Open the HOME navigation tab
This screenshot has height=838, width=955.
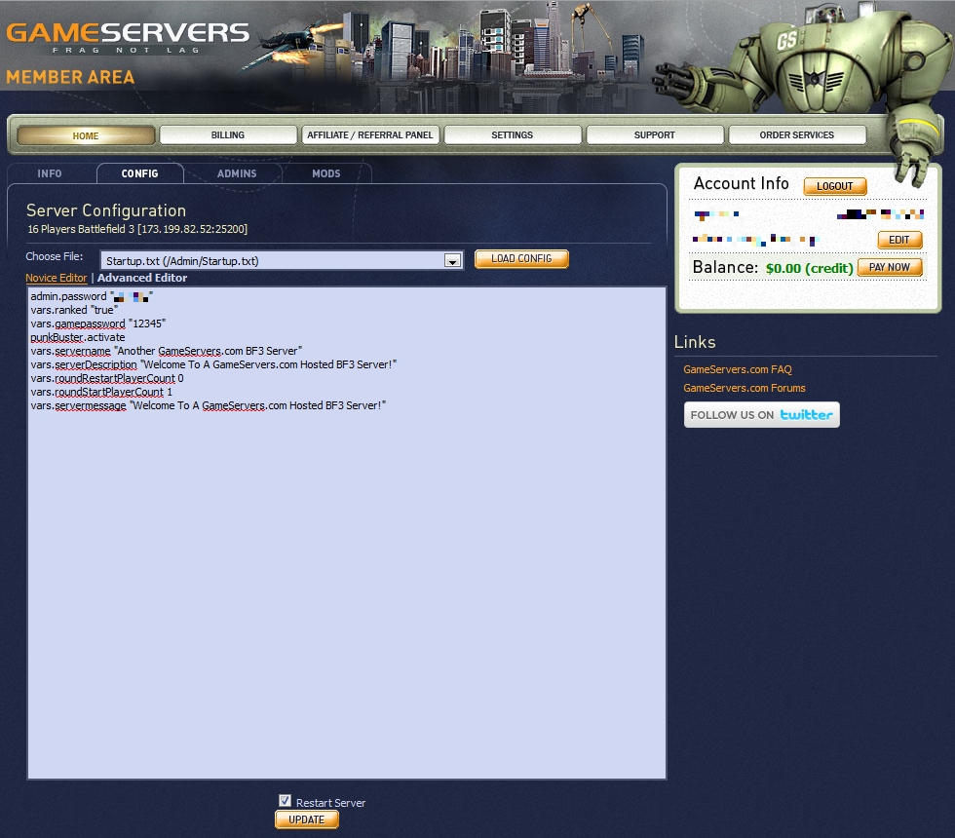point(86,135)
